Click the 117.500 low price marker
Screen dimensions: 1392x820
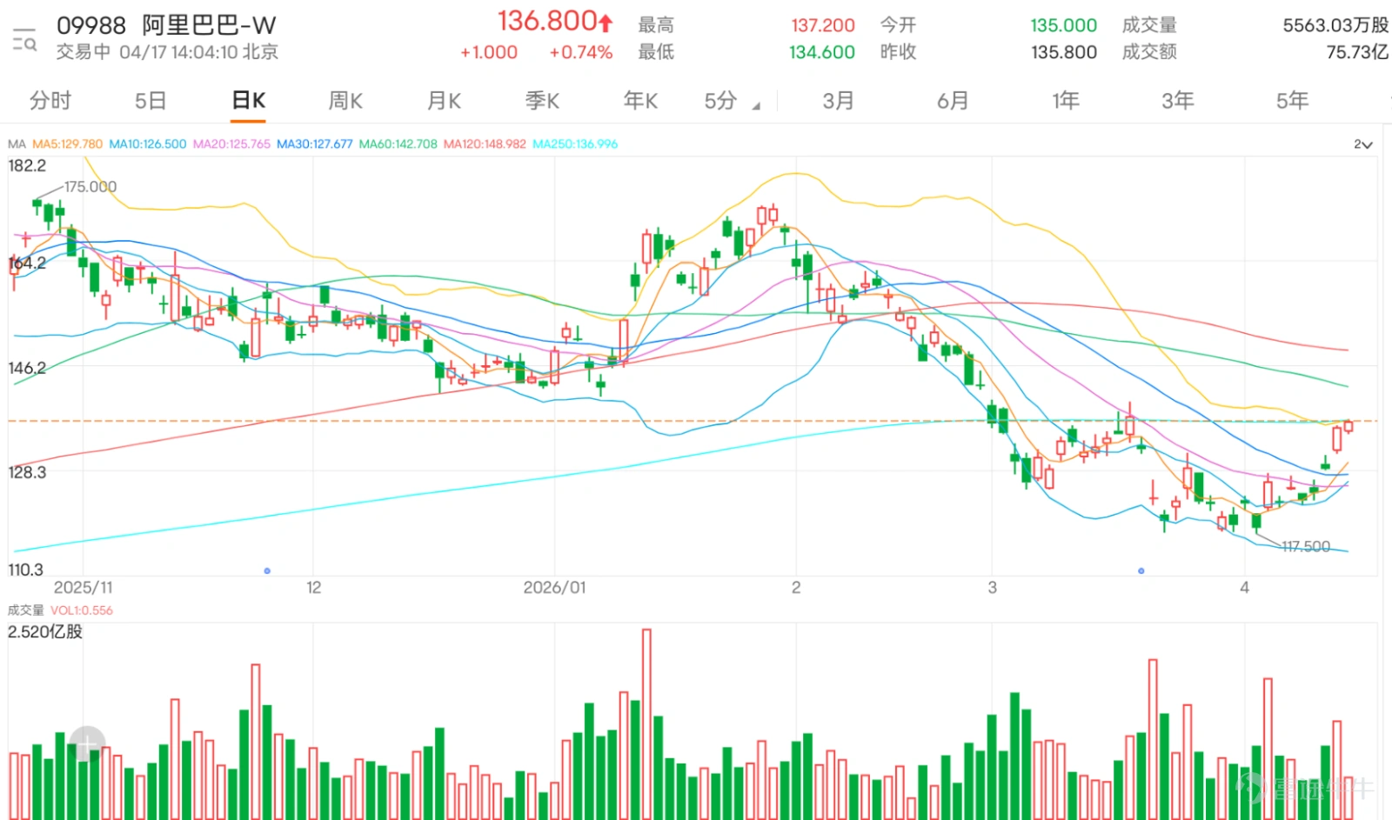pyautogui.click(x=1305, y=547)
